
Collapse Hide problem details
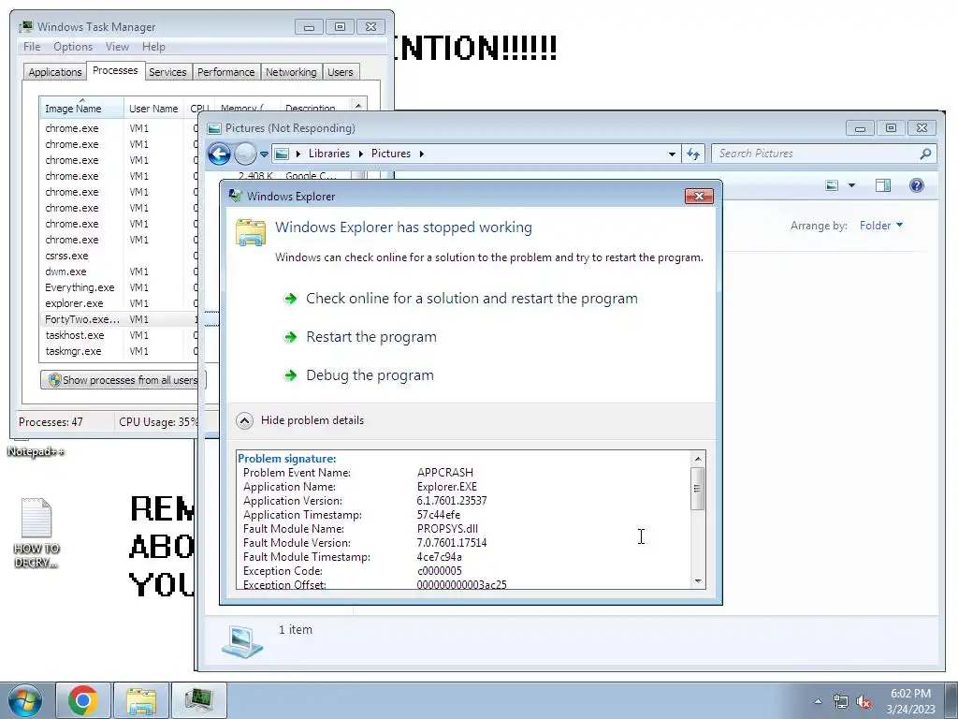click(300, 420)
